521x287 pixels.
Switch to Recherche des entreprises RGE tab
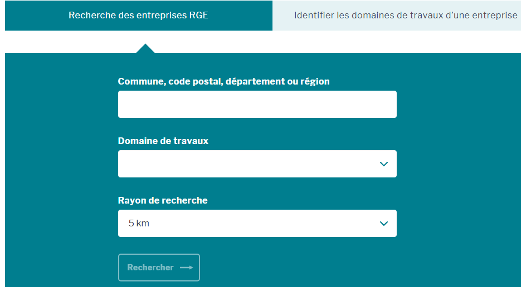coord(139,15)
